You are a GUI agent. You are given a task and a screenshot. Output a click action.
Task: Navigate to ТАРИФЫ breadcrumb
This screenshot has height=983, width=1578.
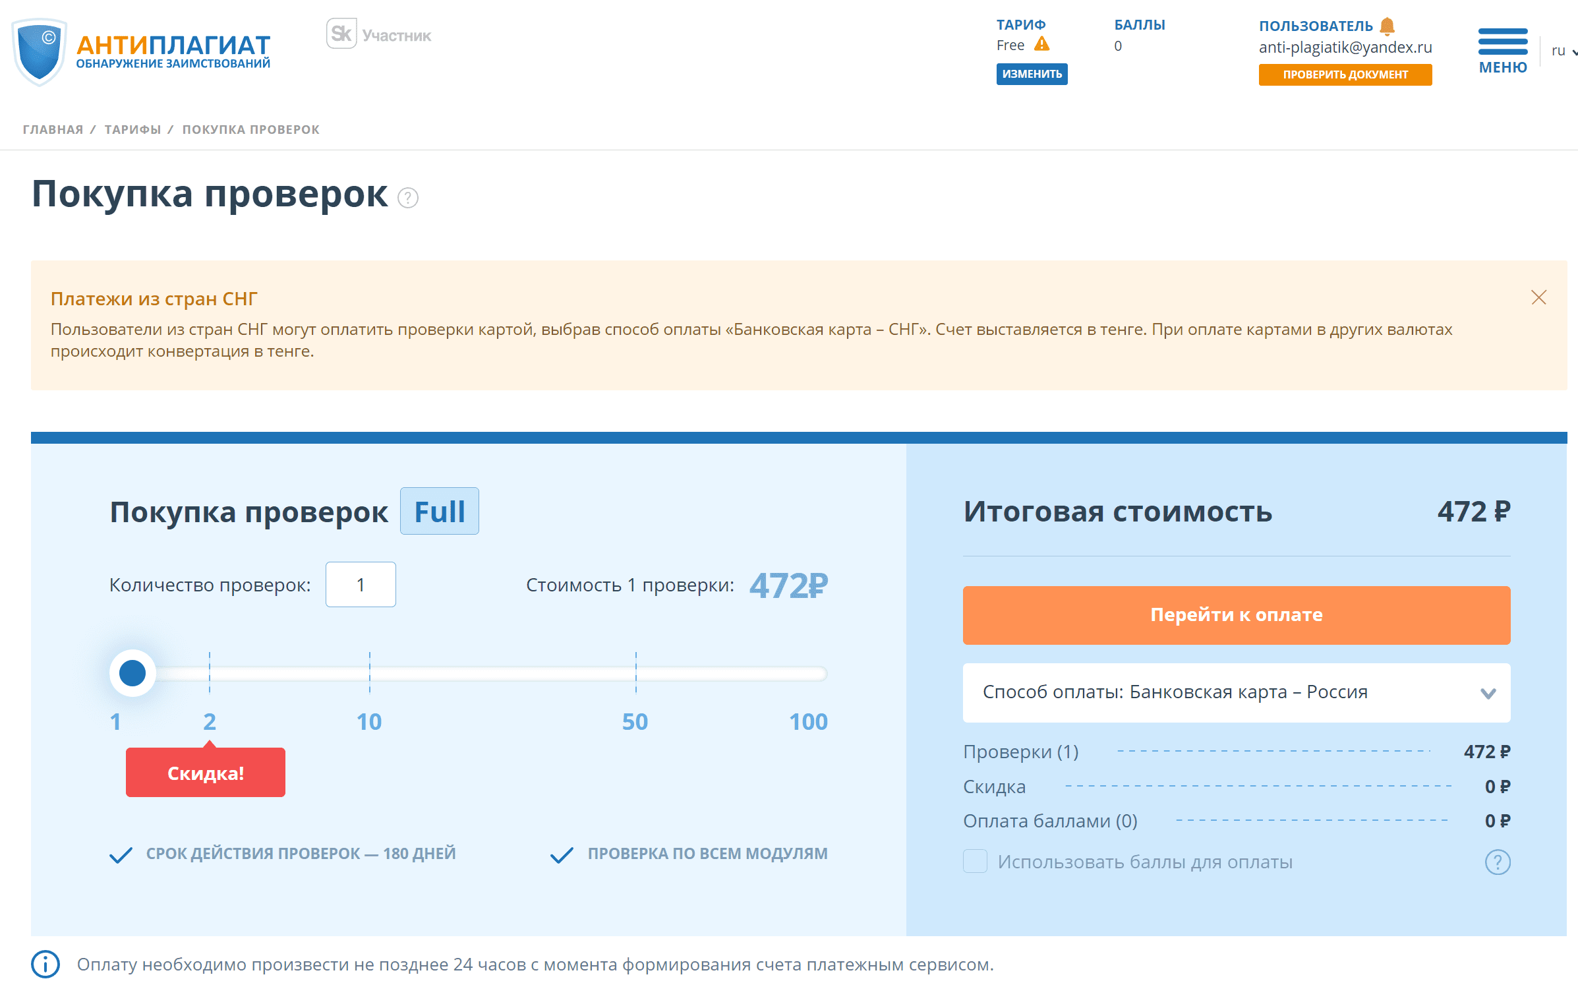(132, 129)
